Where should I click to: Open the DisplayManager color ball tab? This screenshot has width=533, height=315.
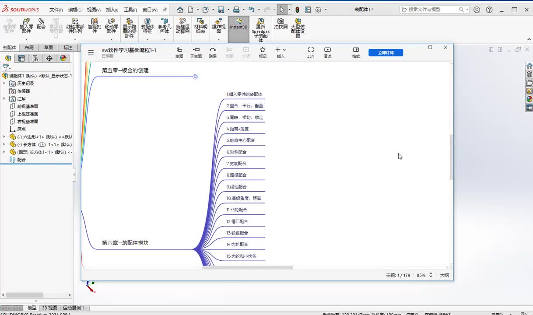tap(63, 58)
